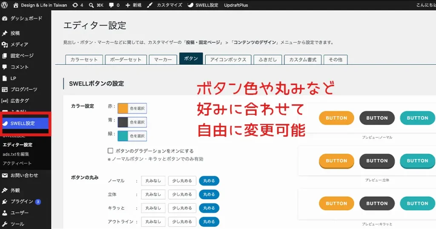Click the SWELL設定 sidebar wave icon
Viewport: 436px width, 229px height.
[x=5, y=123]
